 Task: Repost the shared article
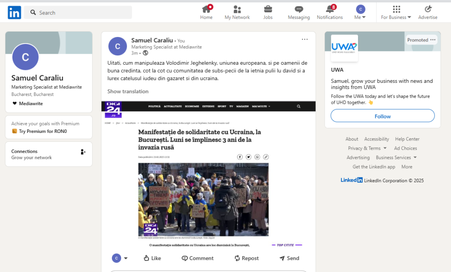[247, 258]
